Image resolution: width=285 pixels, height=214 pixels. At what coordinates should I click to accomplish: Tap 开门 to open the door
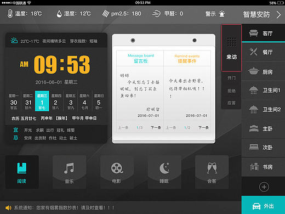[231, 78]
